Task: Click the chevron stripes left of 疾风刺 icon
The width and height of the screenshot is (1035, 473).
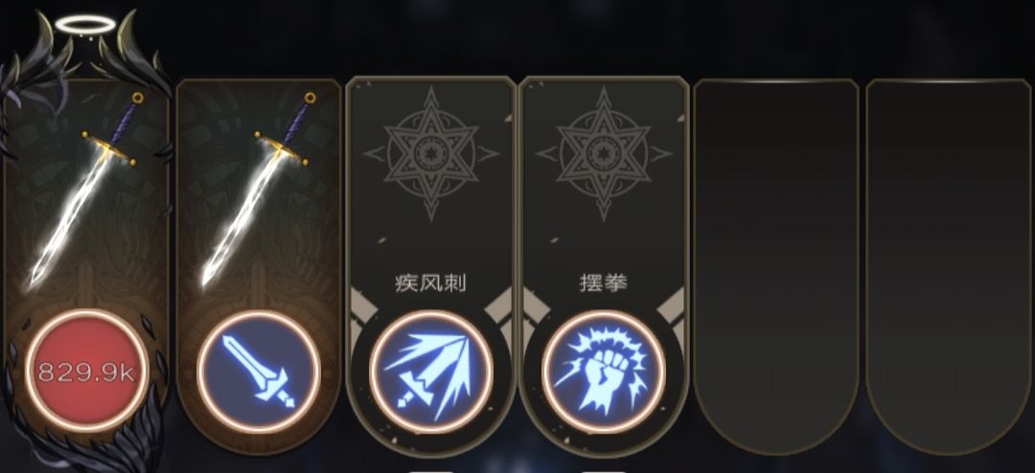Action: point(363,308)
